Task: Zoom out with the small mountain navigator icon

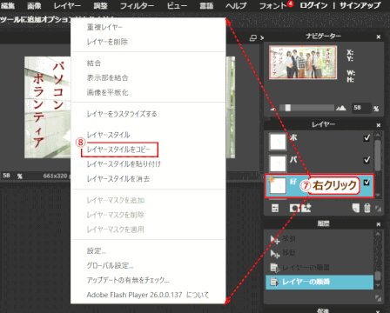Action: click(272, 109)
